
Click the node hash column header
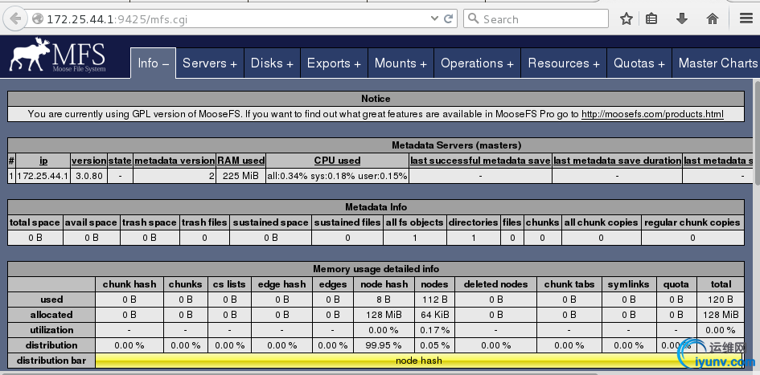pyautogui.click(x=384, y=284)
